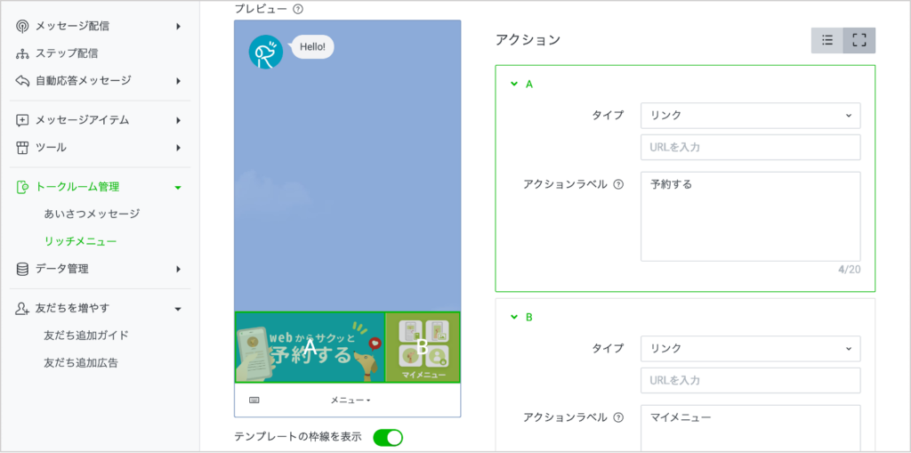Viewport: 911px width, 453px height.
Task: Toggle テンプレートの枠線を表示 switch off
Action: point(388,437)
